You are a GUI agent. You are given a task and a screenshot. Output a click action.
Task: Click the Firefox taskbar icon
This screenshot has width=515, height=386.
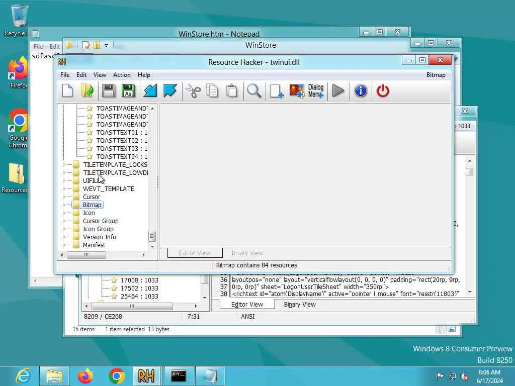[85, 376]
